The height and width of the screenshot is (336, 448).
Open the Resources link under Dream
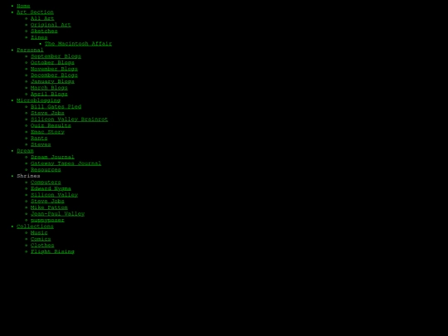[x=46, y=169]
